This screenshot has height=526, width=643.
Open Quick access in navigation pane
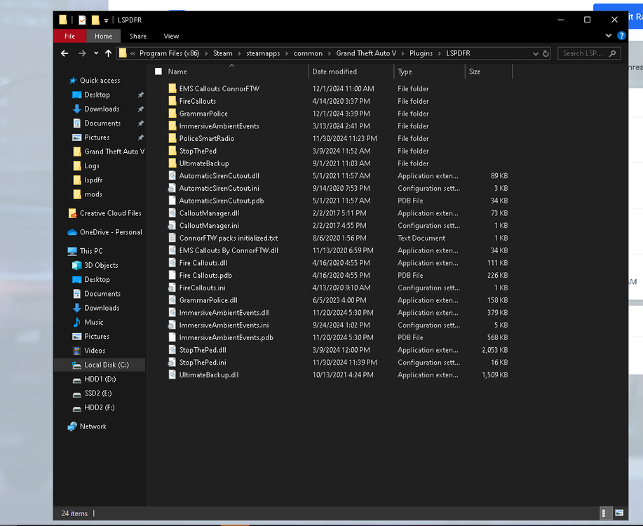[x=100, y=81]
